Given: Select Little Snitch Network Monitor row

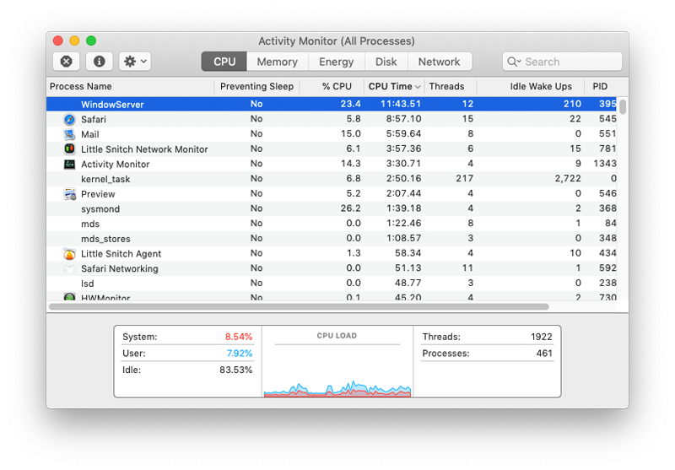Looking at the screenshot, I should click(332, 149).
